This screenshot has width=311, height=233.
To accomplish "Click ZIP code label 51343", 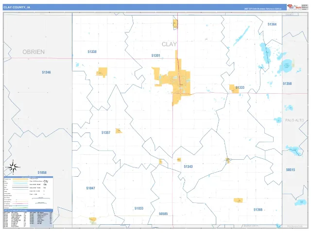I will tap(188, 166).
